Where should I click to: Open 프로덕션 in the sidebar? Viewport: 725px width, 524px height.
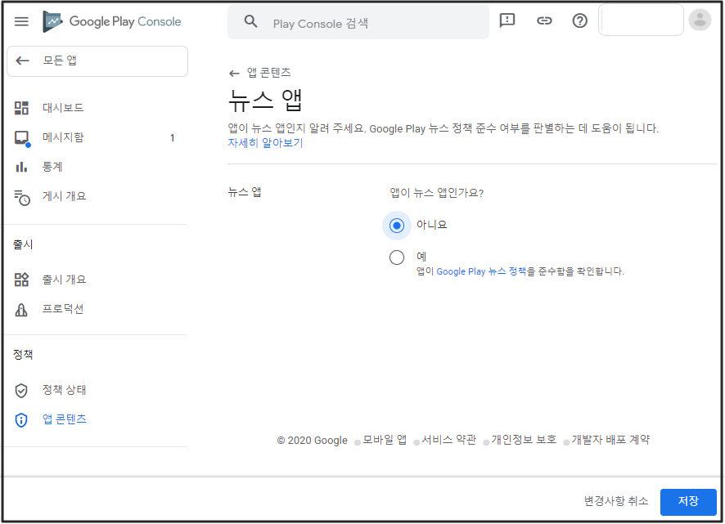click(62, 309)
